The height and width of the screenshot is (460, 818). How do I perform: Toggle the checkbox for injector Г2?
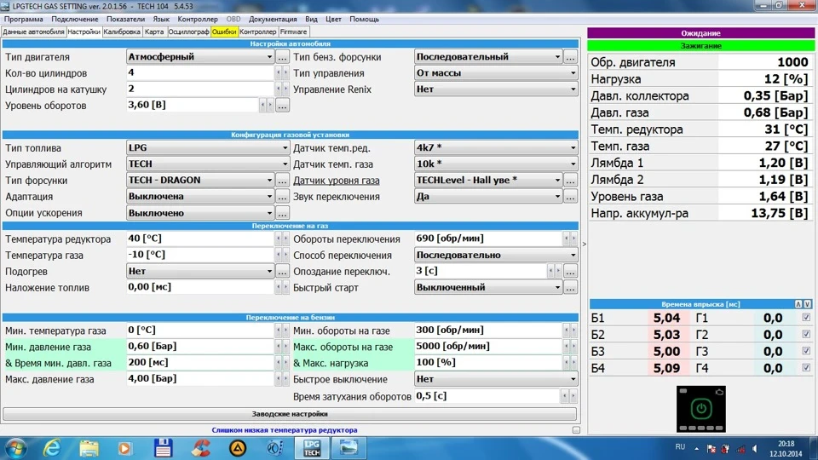click(806, 334)
